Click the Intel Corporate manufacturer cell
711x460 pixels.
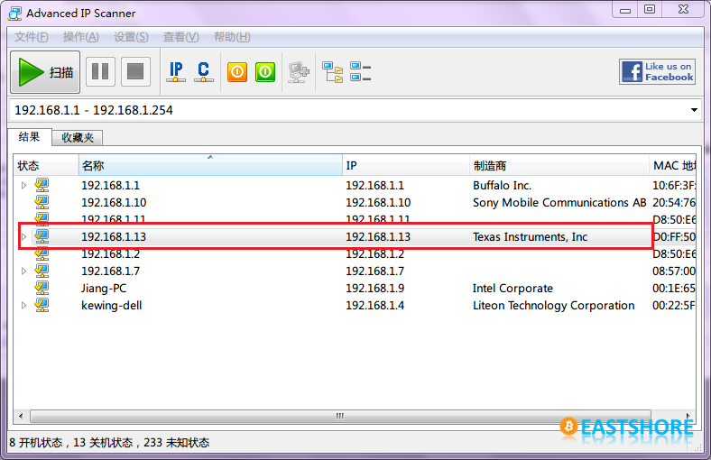pos(512,289)
